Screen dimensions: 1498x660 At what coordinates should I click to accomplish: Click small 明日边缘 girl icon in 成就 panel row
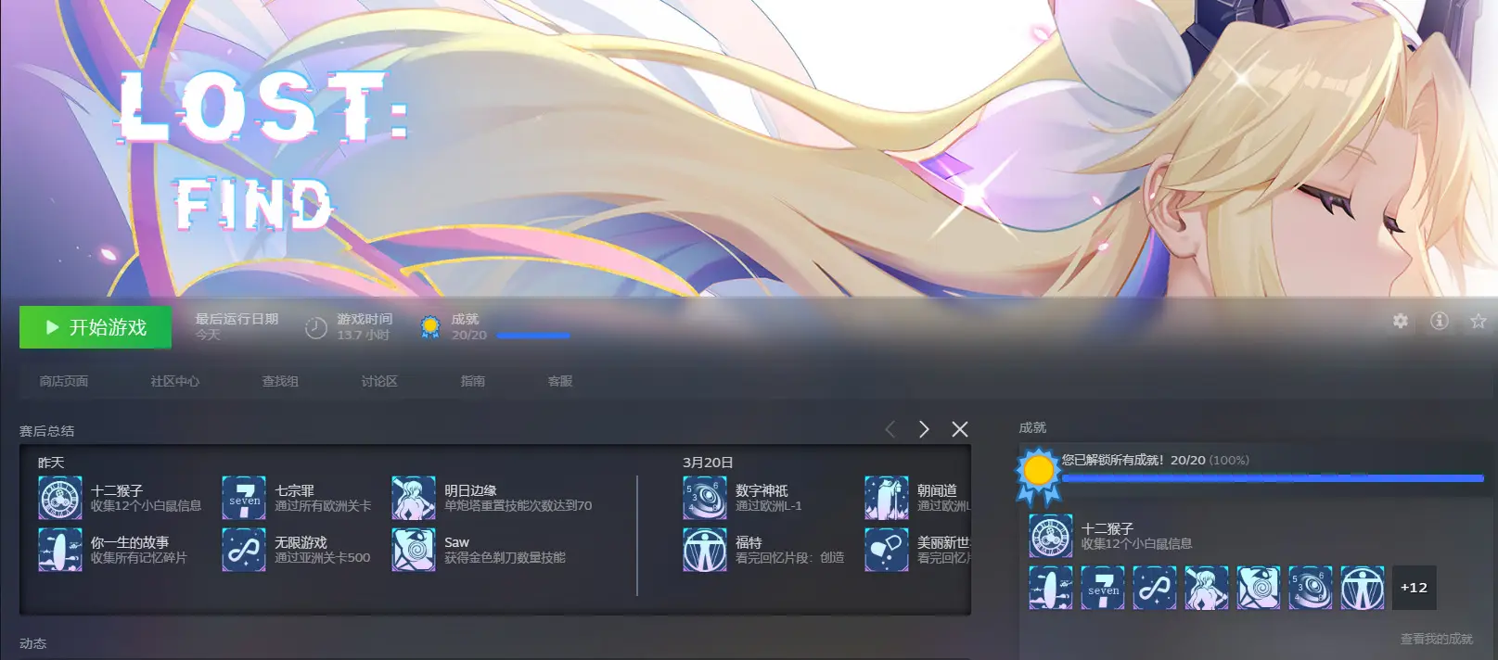click(x=1207, y=588)
